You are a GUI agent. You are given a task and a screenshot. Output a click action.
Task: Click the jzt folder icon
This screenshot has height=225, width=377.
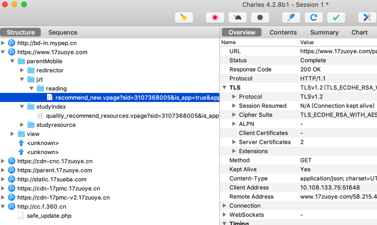31,79
